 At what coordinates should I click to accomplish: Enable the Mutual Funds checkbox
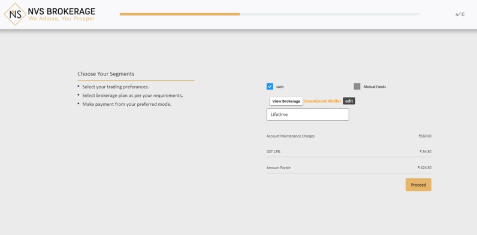[357, 87]
